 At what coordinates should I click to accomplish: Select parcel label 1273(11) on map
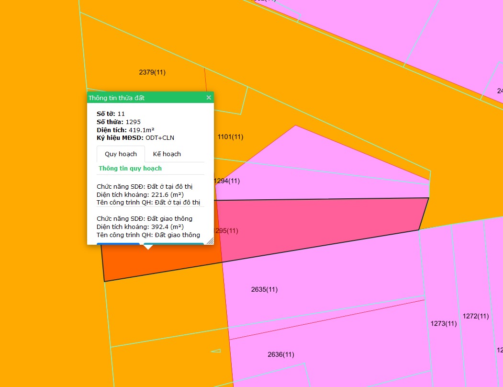pos(444,323)
